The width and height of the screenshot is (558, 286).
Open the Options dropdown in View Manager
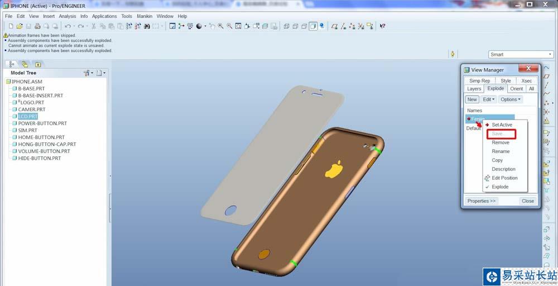[x=511, y=99]
